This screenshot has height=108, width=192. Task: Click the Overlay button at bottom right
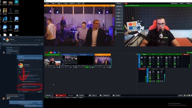point(180,95)
